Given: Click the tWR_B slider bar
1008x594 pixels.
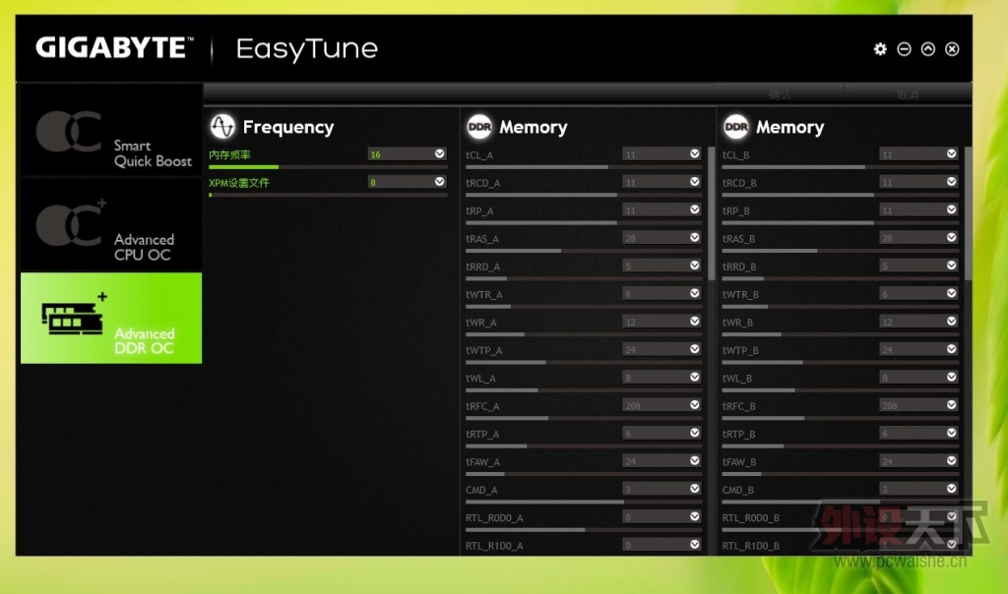Looking at the screenshot, I should (841, 334).
